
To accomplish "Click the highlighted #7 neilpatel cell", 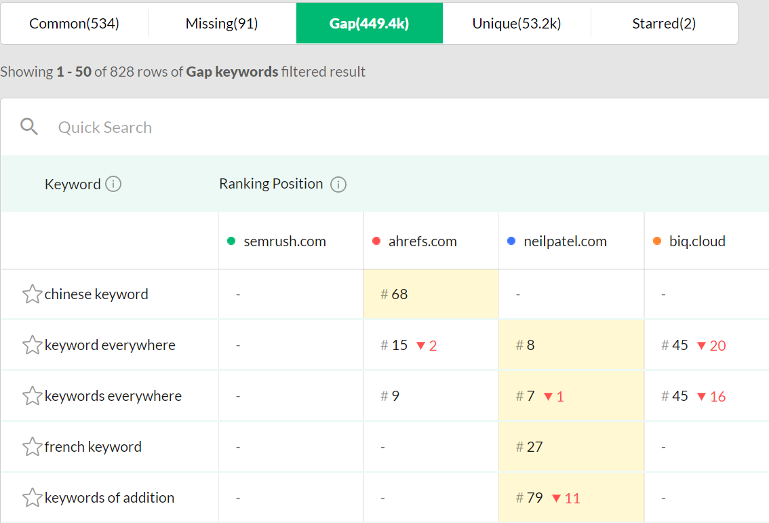I will point(572,396).
